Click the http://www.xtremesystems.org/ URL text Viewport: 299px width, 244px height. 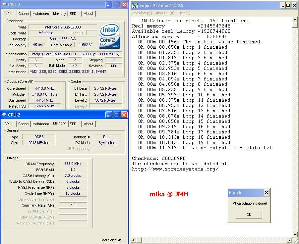[175, 169]
